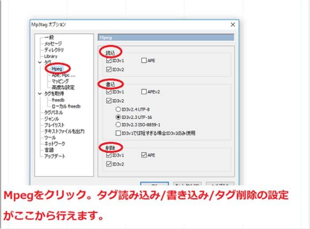
Task: Select the Mpeg tree item
Action: (57, 69)
